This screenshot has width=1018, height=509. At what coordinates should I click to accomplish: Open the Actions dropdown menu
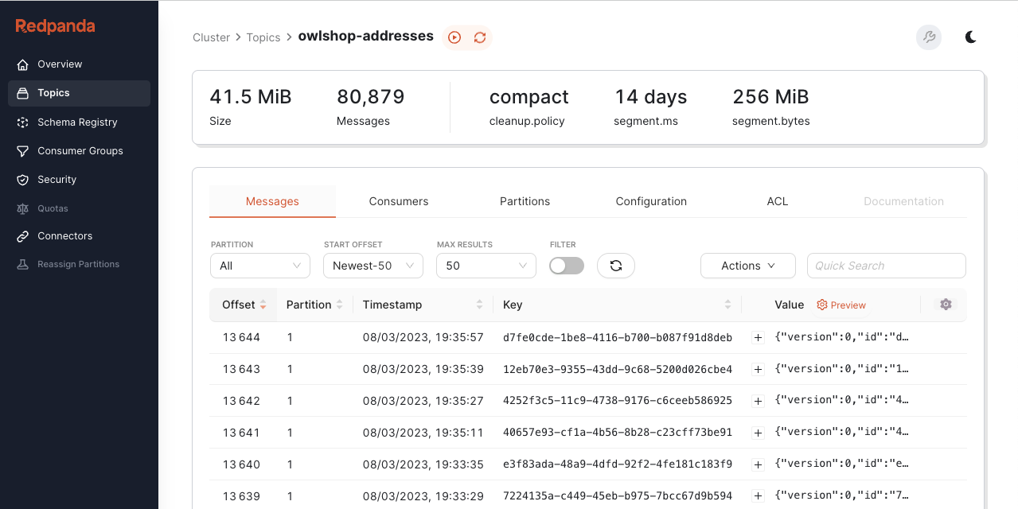tap(747, 265)
